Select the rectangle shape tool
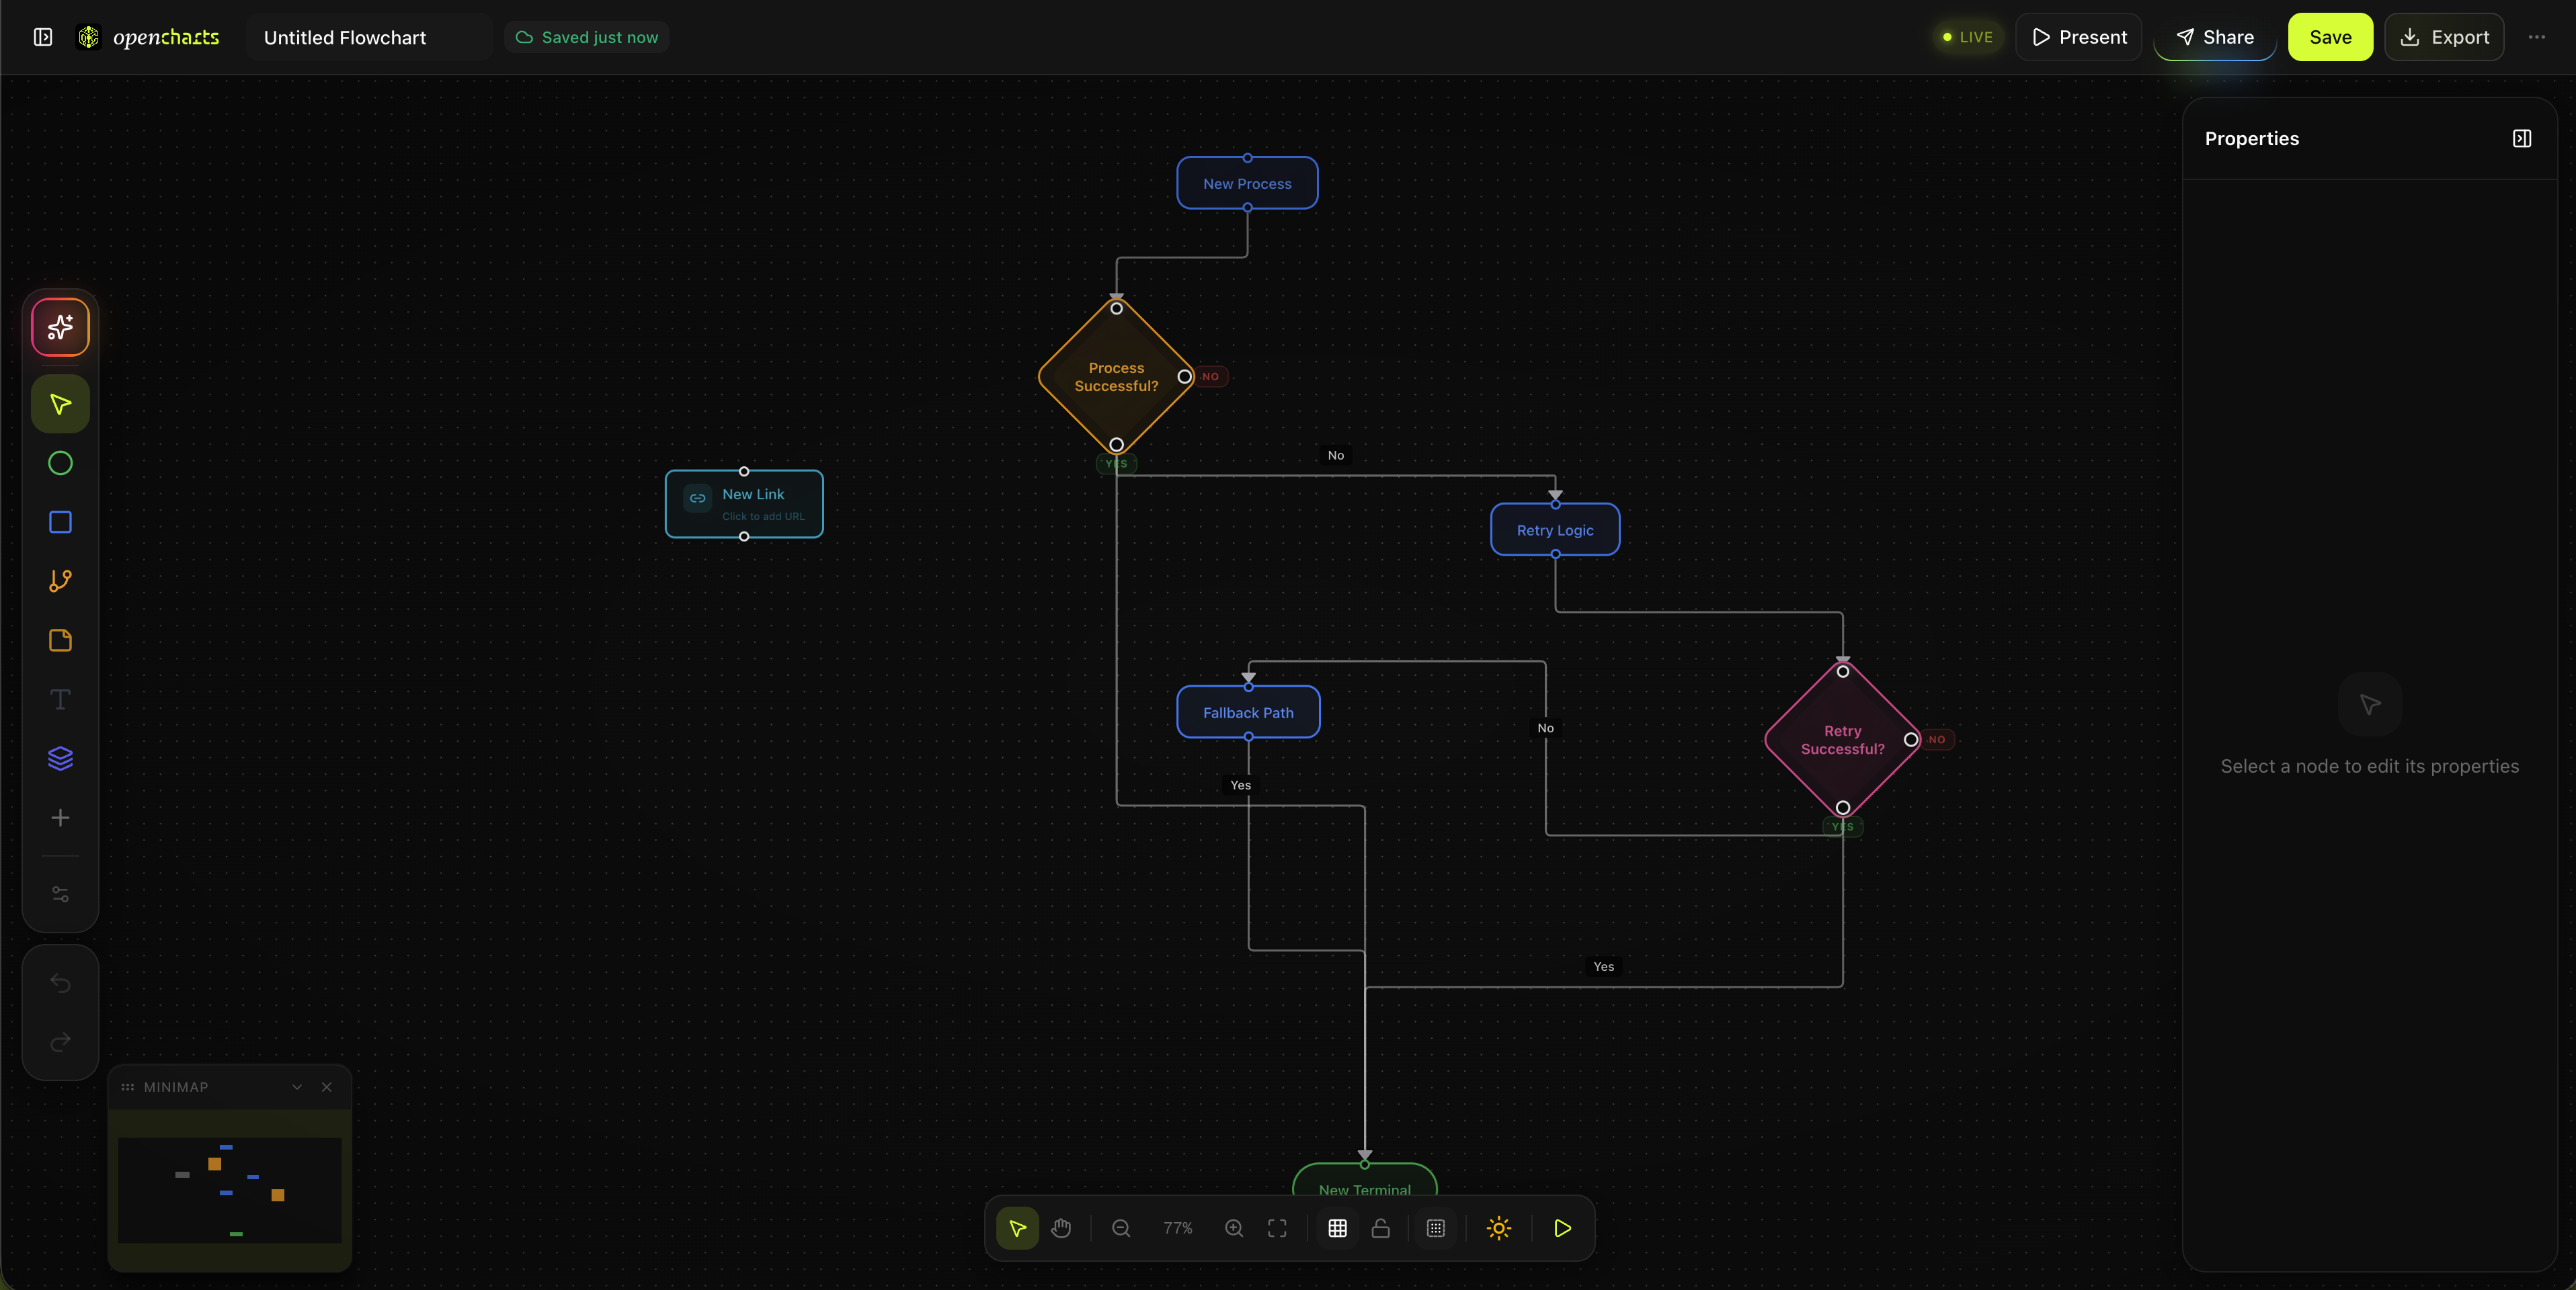This screenshot has height=1290, width=2576. click(59, 521)
